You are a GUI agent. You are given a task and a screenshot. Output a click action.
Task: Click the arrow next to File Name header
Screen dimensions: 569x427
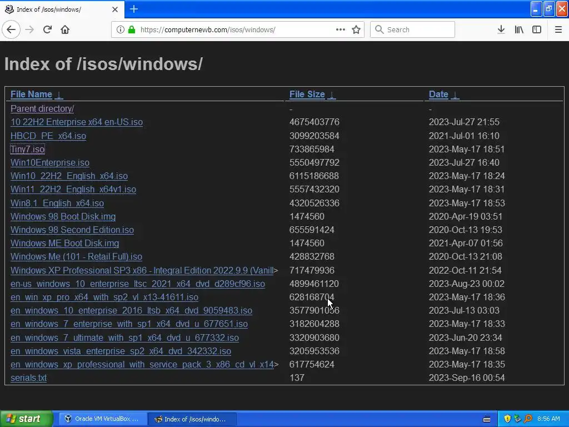coord(59,95)
